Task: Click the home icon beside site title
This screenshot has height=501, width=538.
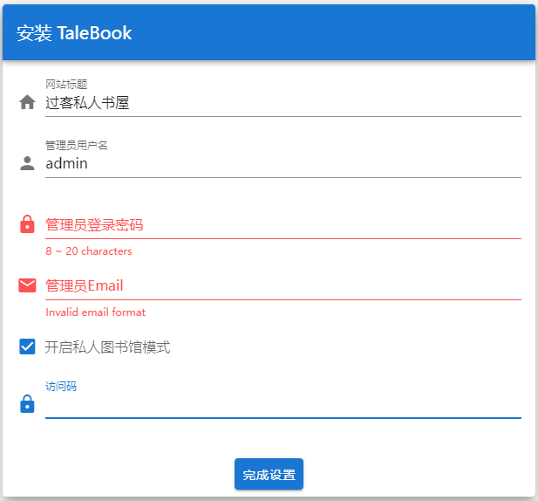Action: click(27, 102)
